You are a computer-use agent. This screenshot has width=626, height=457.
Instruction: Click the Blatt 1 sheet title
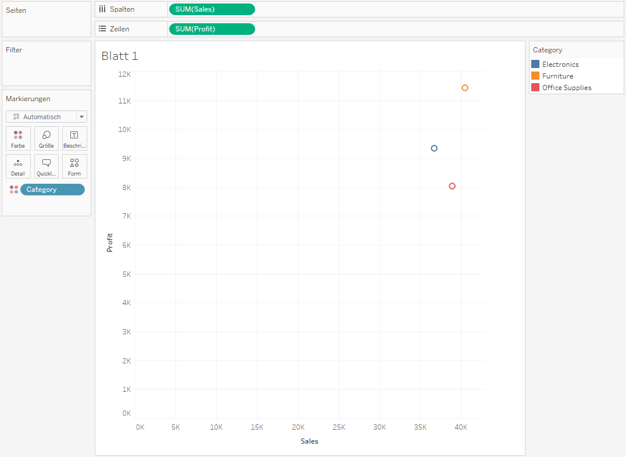120,56
